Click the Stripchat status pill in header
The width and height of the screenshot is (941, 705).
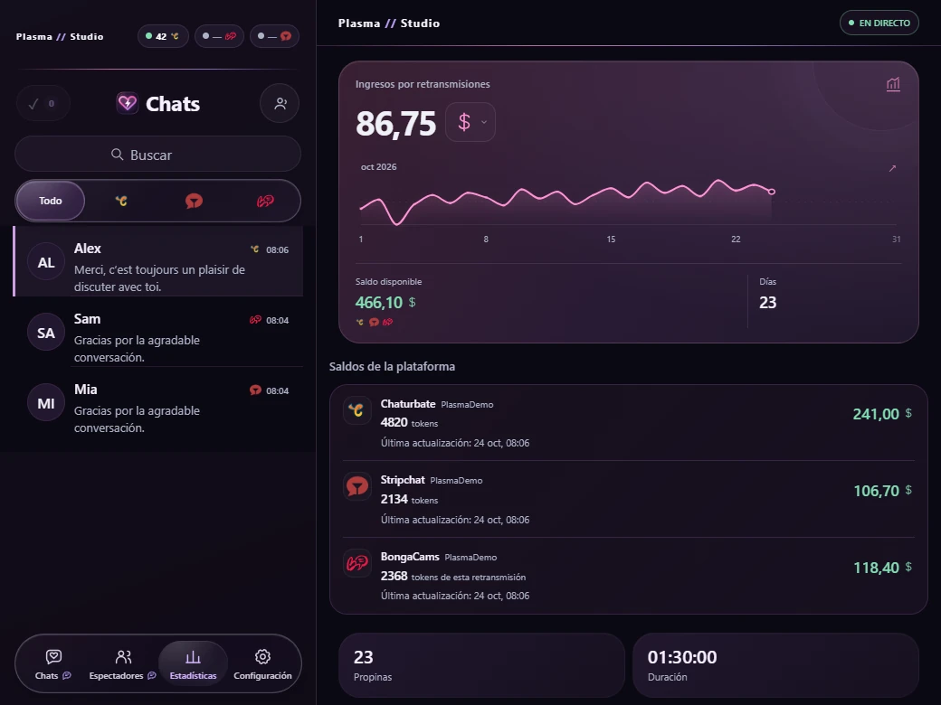(x=274, y=36)
